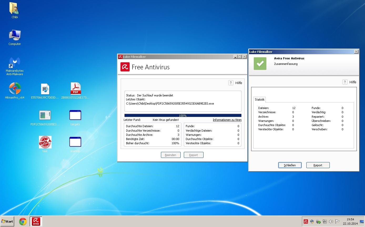This screenshot has width=365, height=227.
Task: Close the summary Luke Filewalker window
Action: [x=356, y=52]
